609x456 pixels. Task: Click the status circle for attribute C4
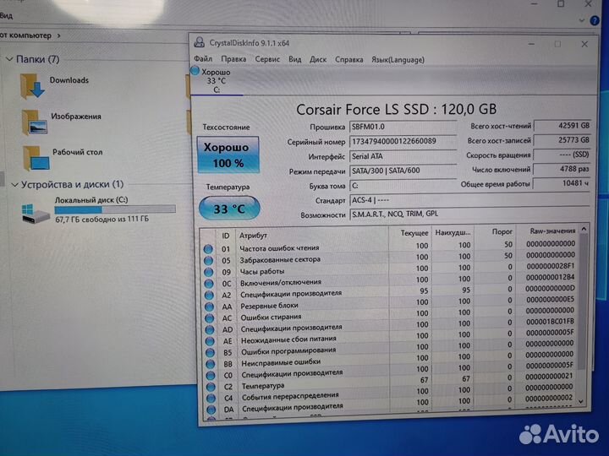point(211,398)
